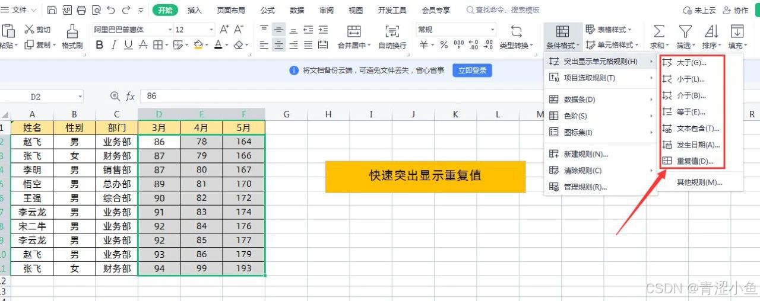The height and width of the screenshot is (301, 760).
Task: Toggle middle vertical alignment
Action: tap(278, 30)
